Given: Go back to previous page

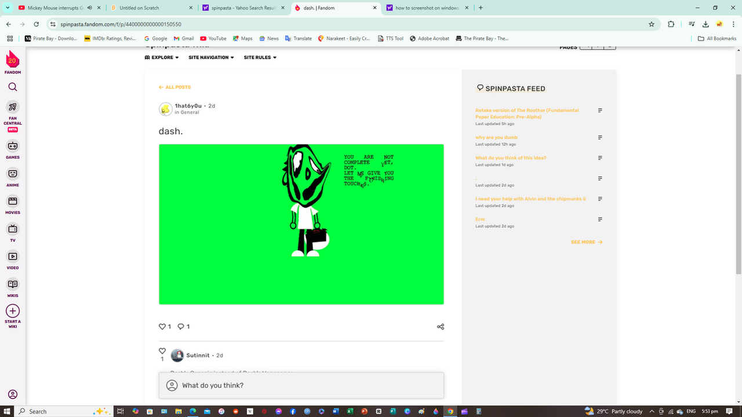Looking at the screenshot, I should click(x=9, y=24).
